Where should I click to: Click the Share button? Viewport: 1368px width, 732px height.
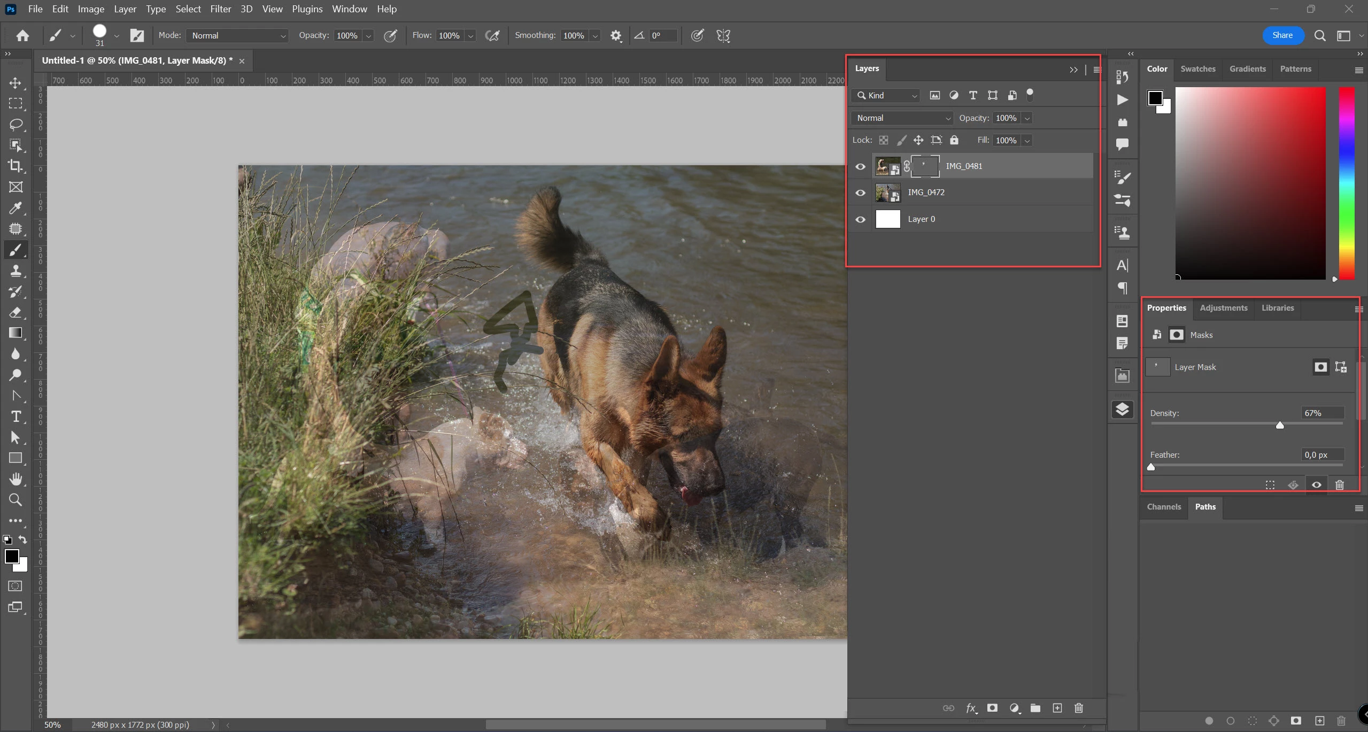[x=1282, y=35]
